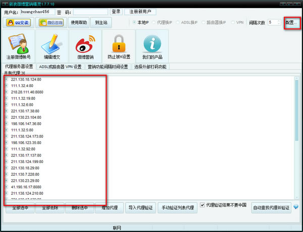Select the 代理换IP radio option
Screen dimensions: 303x232
tap(154, 22)
